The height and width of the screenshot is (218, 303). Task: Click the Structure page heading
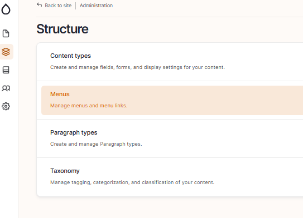point(62,29)
